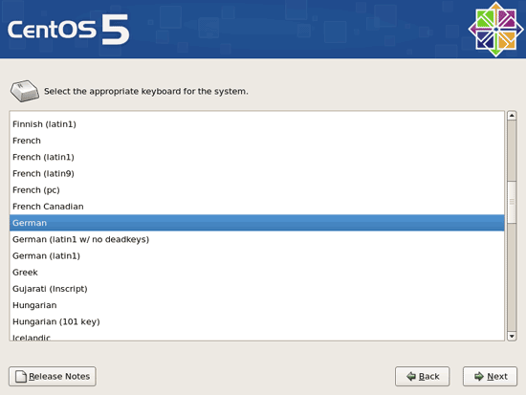Select French Canadian keyboard
Viewport: 526px width, 395px height.
click(x=257, y=207)
